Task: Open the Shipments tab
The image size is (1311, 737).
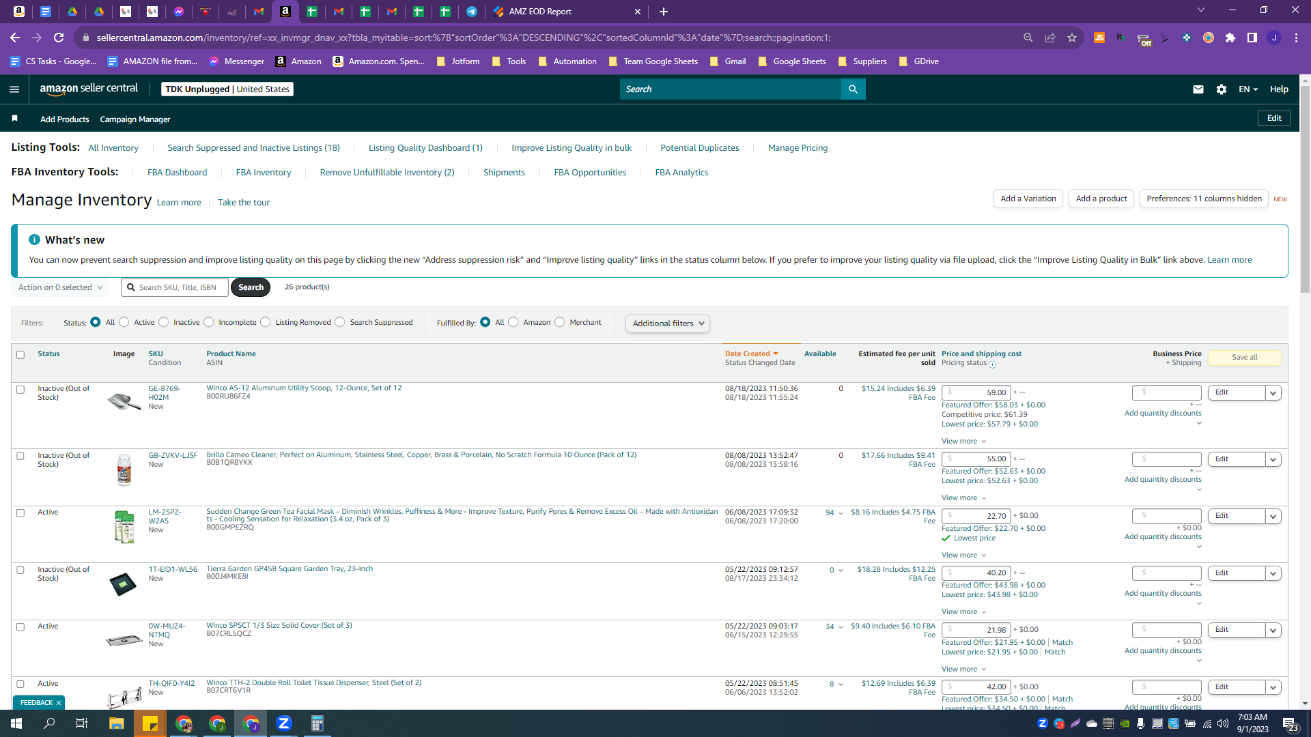Action: pos(504,173)
